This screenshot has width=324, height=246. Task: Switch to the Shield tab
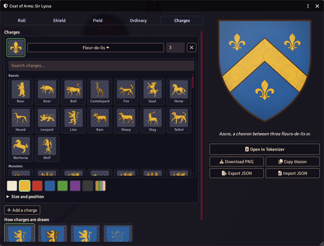[59, 20]
